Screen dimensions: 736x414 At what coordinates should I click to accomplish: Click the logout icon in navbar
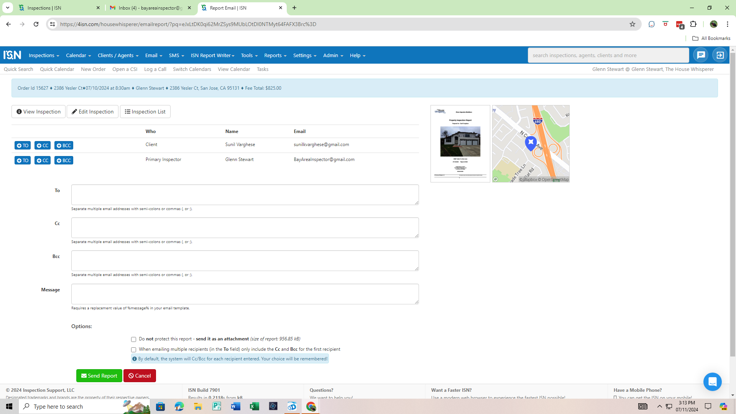pyautogui.click(x=720, y=55)
